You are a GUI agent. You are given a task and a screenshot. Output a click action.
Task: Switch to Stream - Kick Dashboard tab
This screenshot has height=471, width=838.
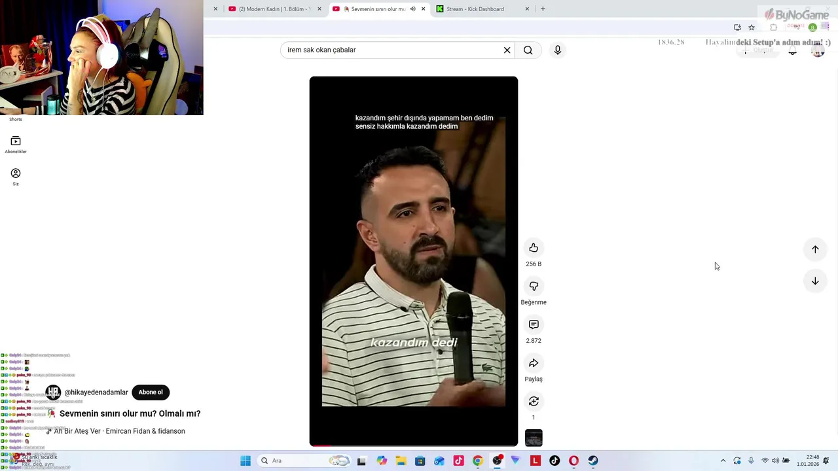click(481, 9)
